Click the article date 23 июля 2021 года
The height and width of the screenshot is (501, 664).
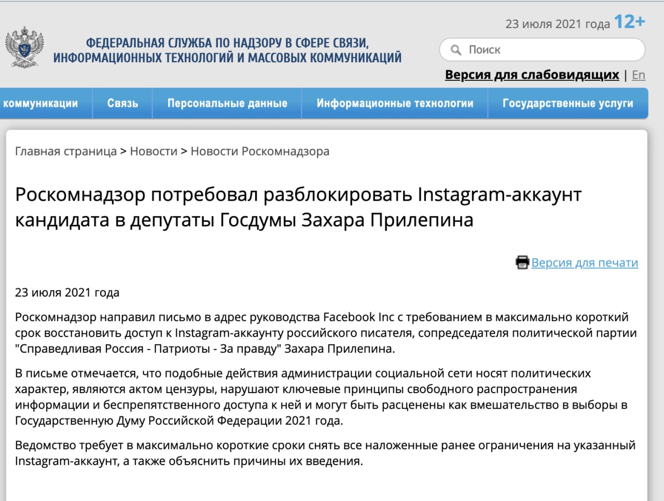67,293
